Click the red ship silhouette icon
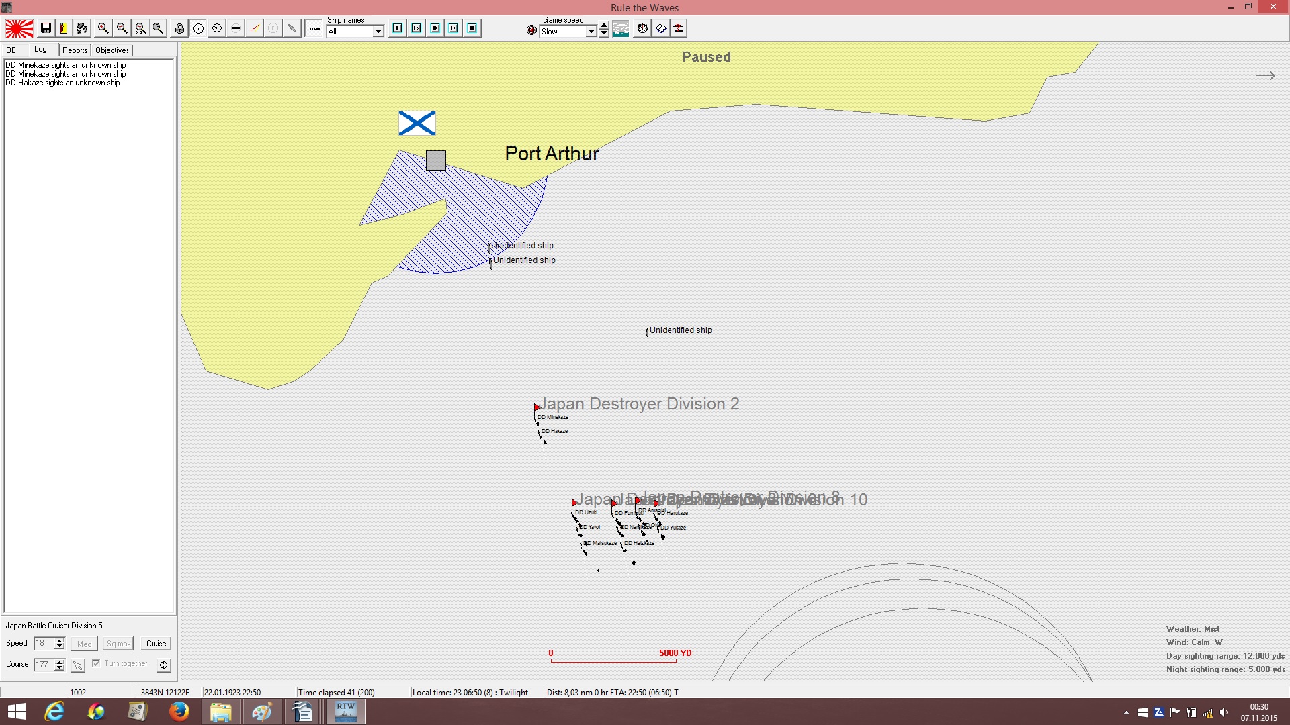 pyautogui.click(x=679, y=28)
